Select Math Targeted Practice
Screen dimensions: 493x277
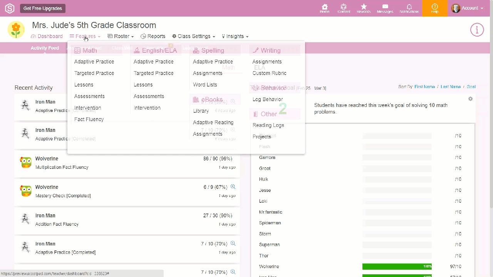click(x=94, y=73)
